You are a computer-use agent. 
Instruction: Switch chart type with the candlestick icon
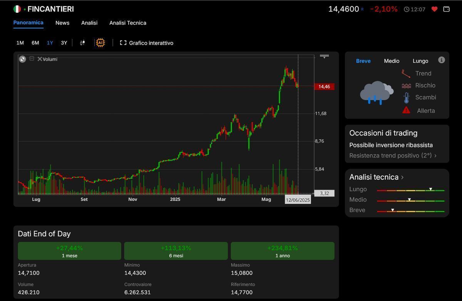[82, 43]
